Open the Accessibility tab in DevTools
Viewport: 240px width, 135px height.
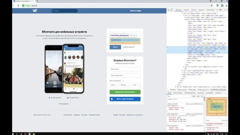pos(209,93)
